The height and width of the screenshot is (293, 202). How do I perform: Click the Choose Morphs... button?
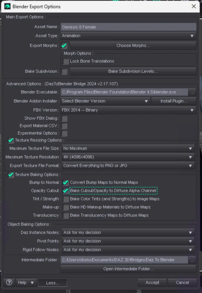coord(133,46)
